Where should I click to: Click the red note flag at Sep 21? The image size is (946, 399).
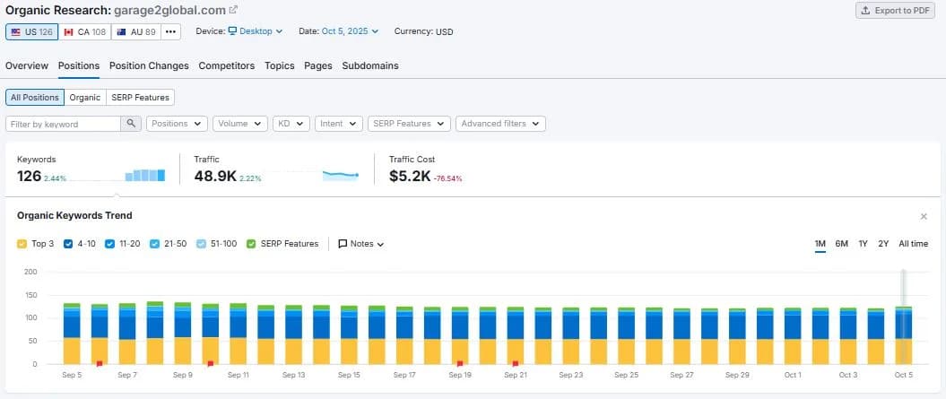tap(516, 363)
